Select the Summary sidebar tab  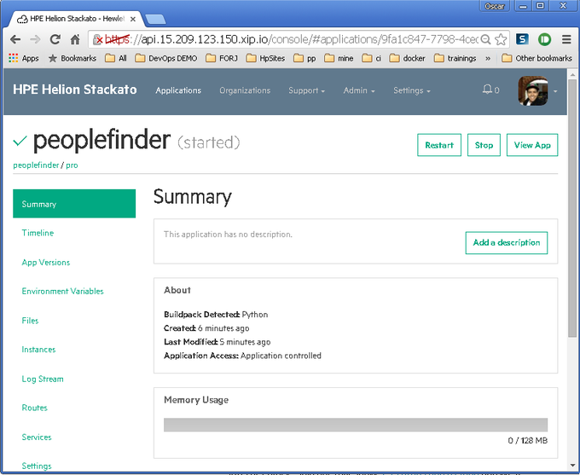(x=74, y=204)
